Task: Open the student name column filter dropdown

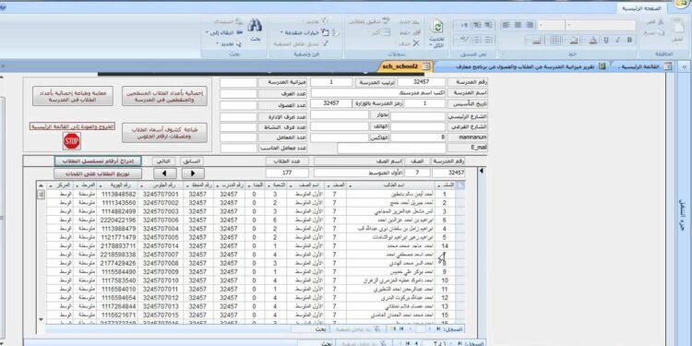Action: pos(351,185)
